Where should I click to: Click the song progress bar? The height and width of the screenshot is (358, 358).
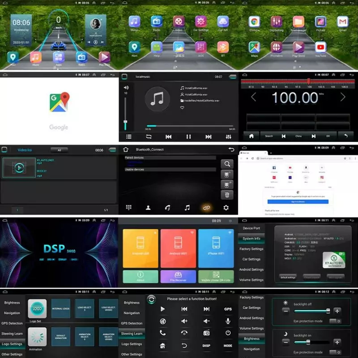tap(190, 126)
